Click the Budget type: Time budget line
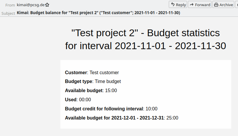 click(x=93, y=82)
